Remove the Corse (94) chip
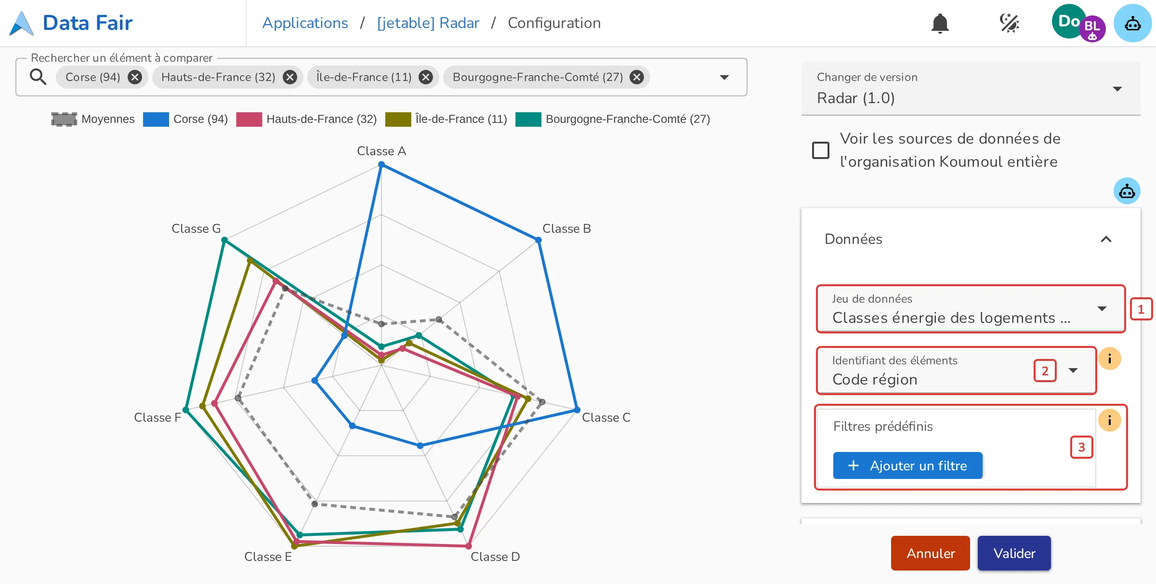1156x584 pixels. tap(135, 77)
